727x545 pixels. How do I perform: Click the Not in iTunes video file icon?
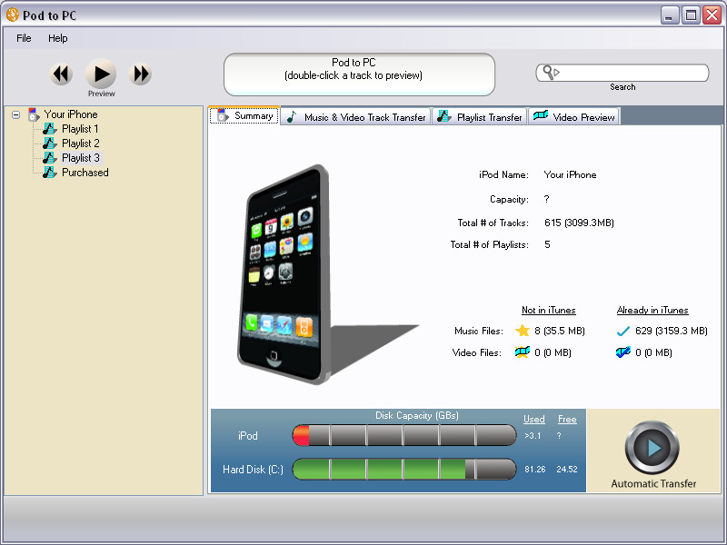pos(523,352)
